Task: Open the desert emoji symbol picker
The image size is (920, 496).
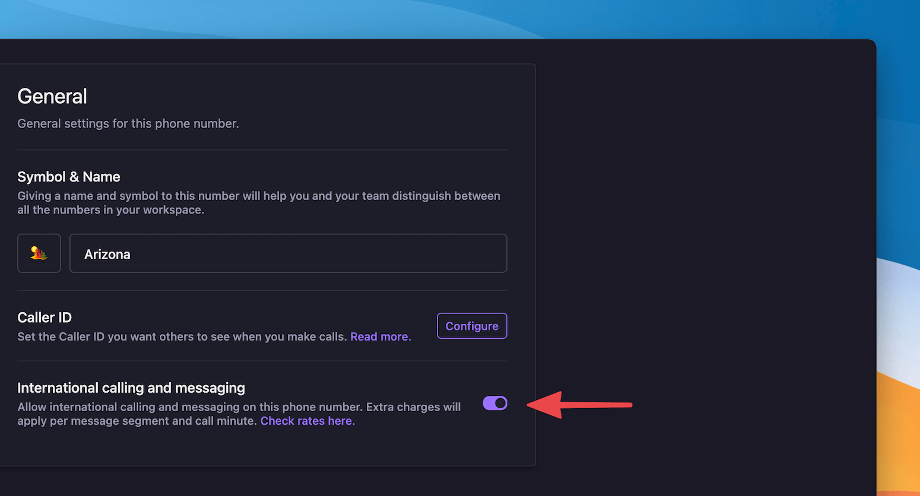Action: [x=39, y=253]
